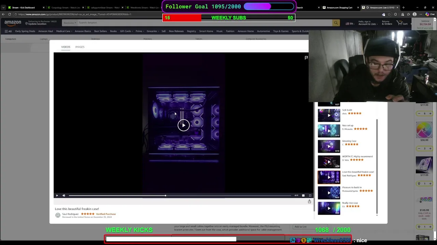Open Account & Lists dropdown
The width and height of the screenshot is (437, 245).
tap(367, 23)
